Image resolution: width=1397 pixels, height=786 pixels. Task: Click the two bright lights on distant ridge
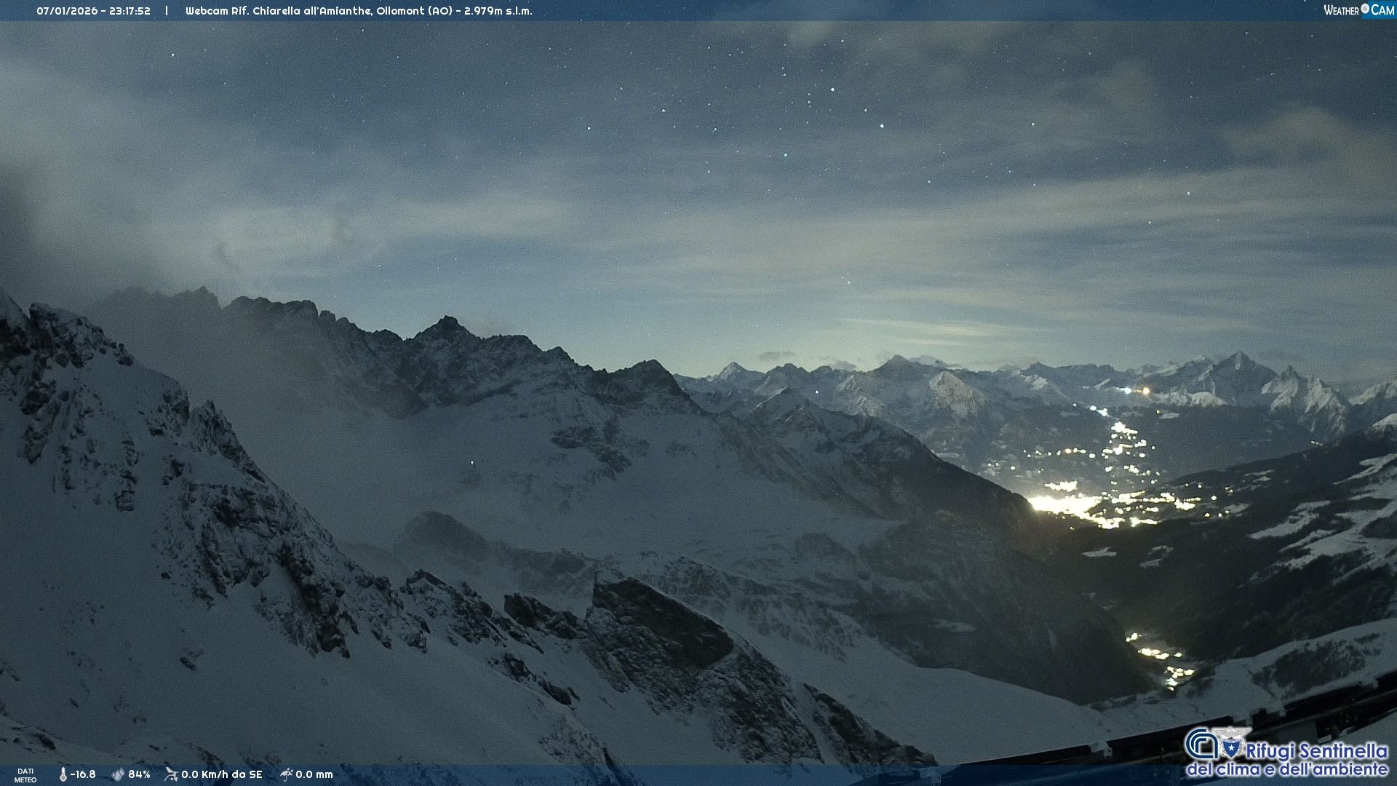click(1137, 391)
